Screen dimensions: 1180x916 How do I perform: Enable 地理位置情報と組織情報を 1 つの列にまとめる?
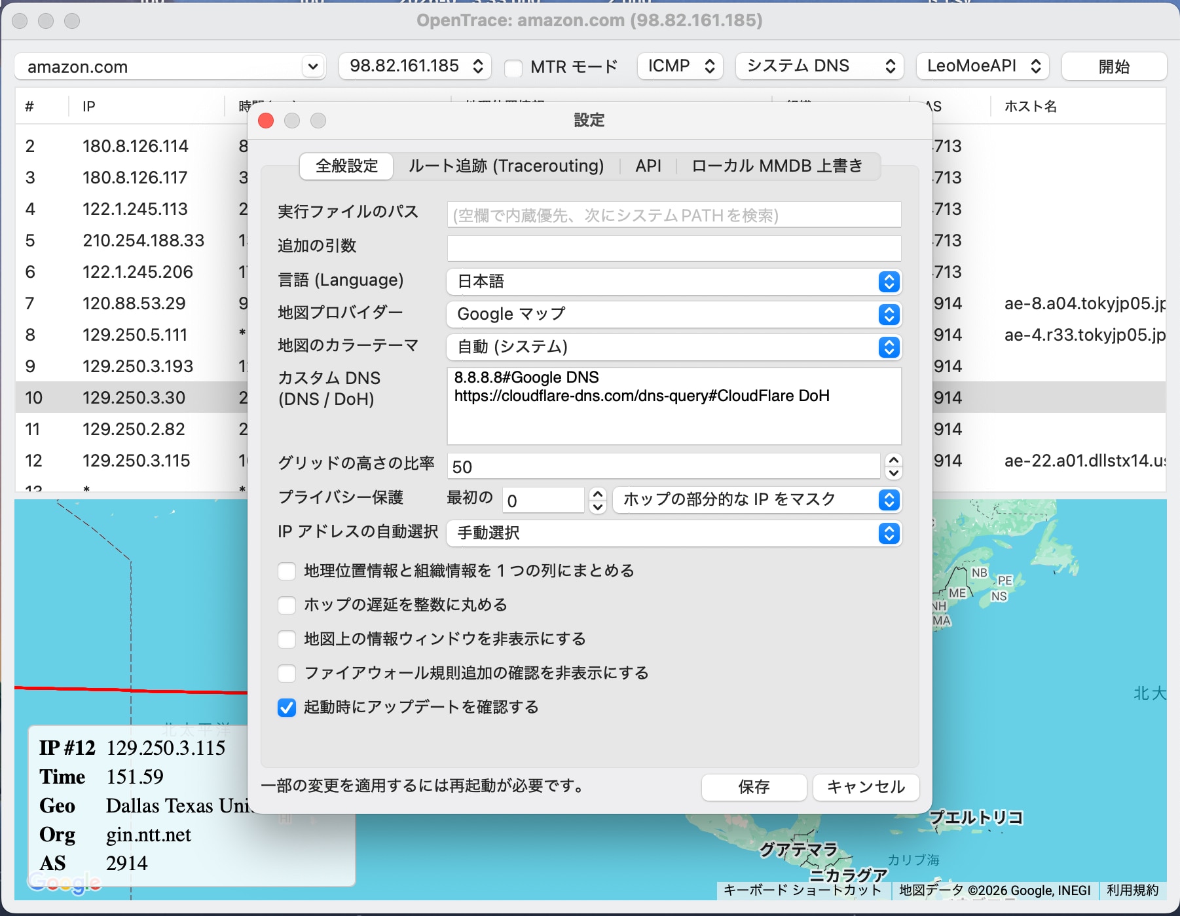(286, 571)
